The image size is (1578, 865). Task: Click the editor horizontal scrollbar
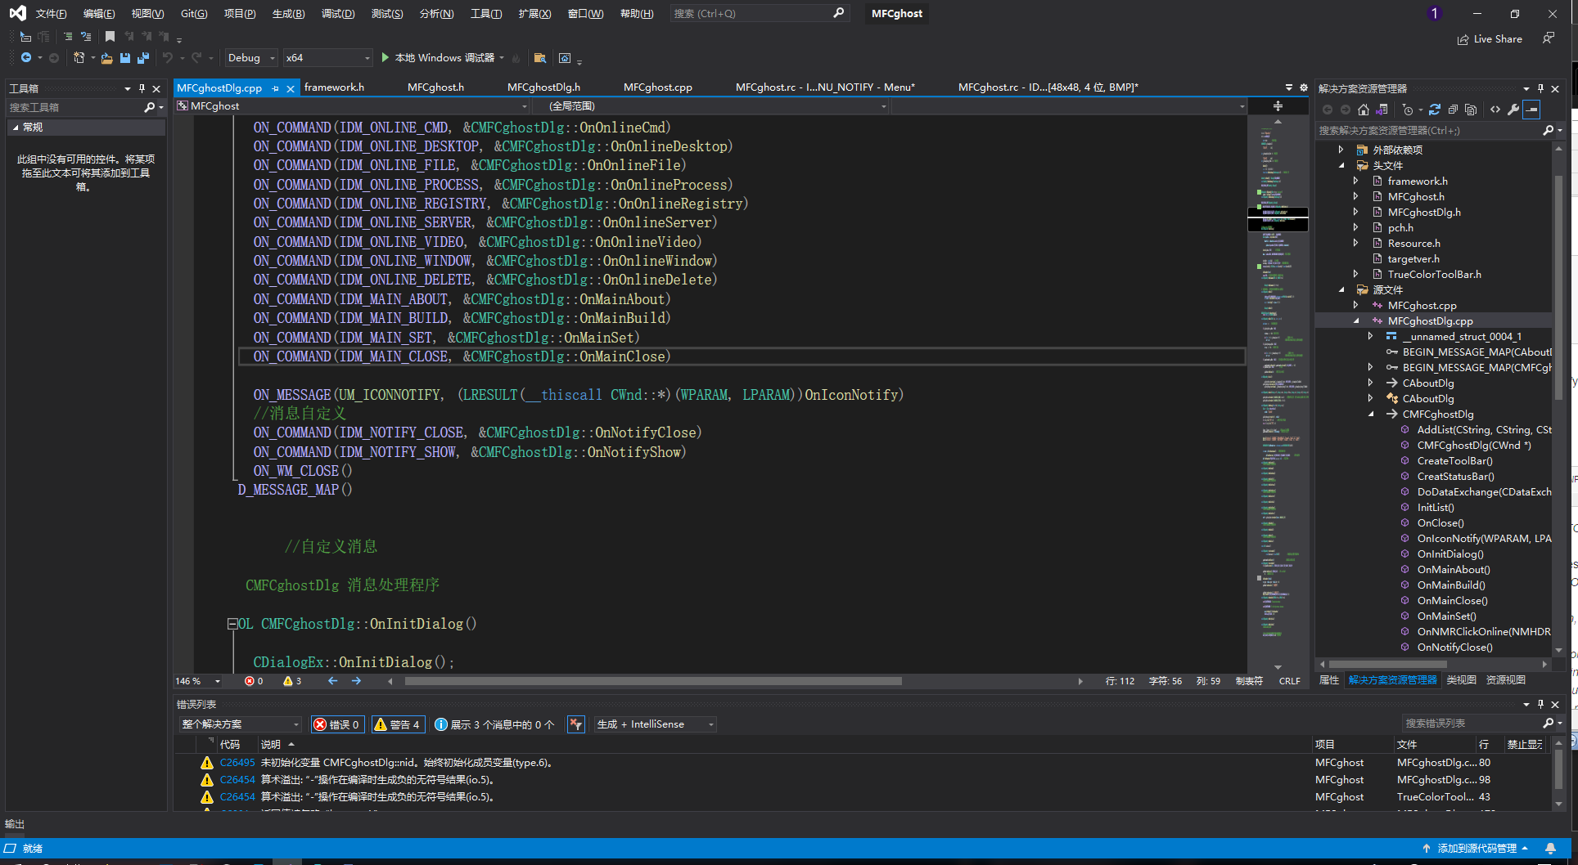653,681
